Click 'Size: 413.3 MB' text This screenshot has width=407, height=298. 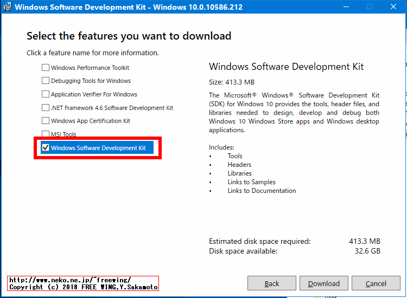232,82
